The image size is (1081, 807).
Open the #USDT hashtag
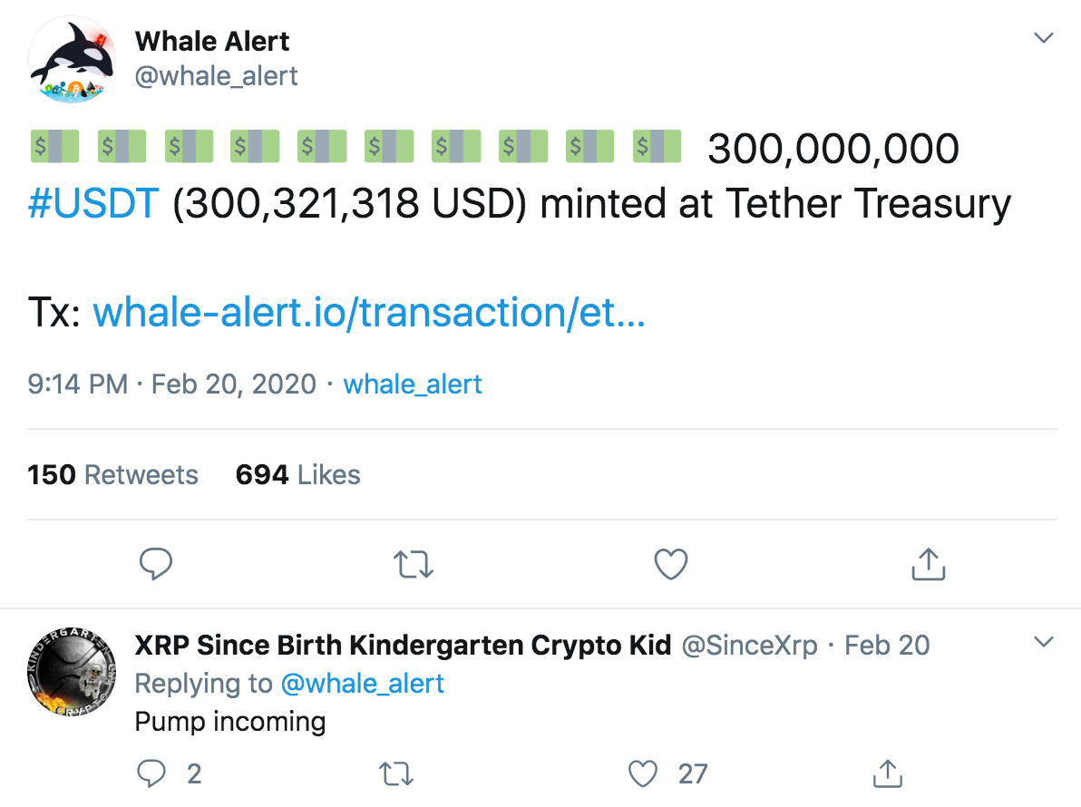tap(93, 205)
